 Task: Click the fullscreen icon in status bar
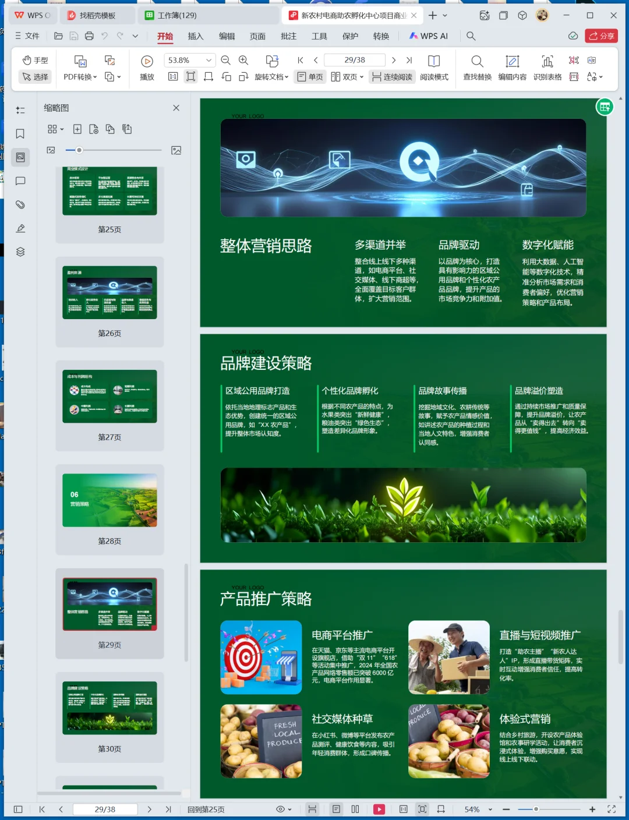tap(612, 810)
